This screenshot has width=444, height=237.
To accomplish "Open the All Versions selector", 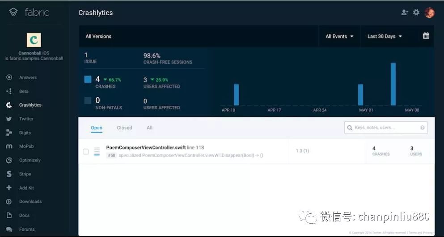I will pos(98,36).
